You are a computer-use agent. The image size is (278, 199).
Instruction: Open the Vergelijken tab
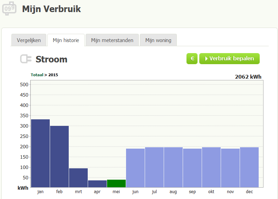pos(29,40)
